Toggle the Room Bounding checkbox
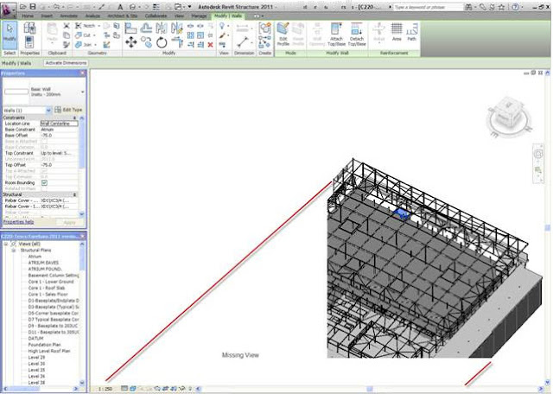Viewport: 553px width, 394px height. point(44,182)
